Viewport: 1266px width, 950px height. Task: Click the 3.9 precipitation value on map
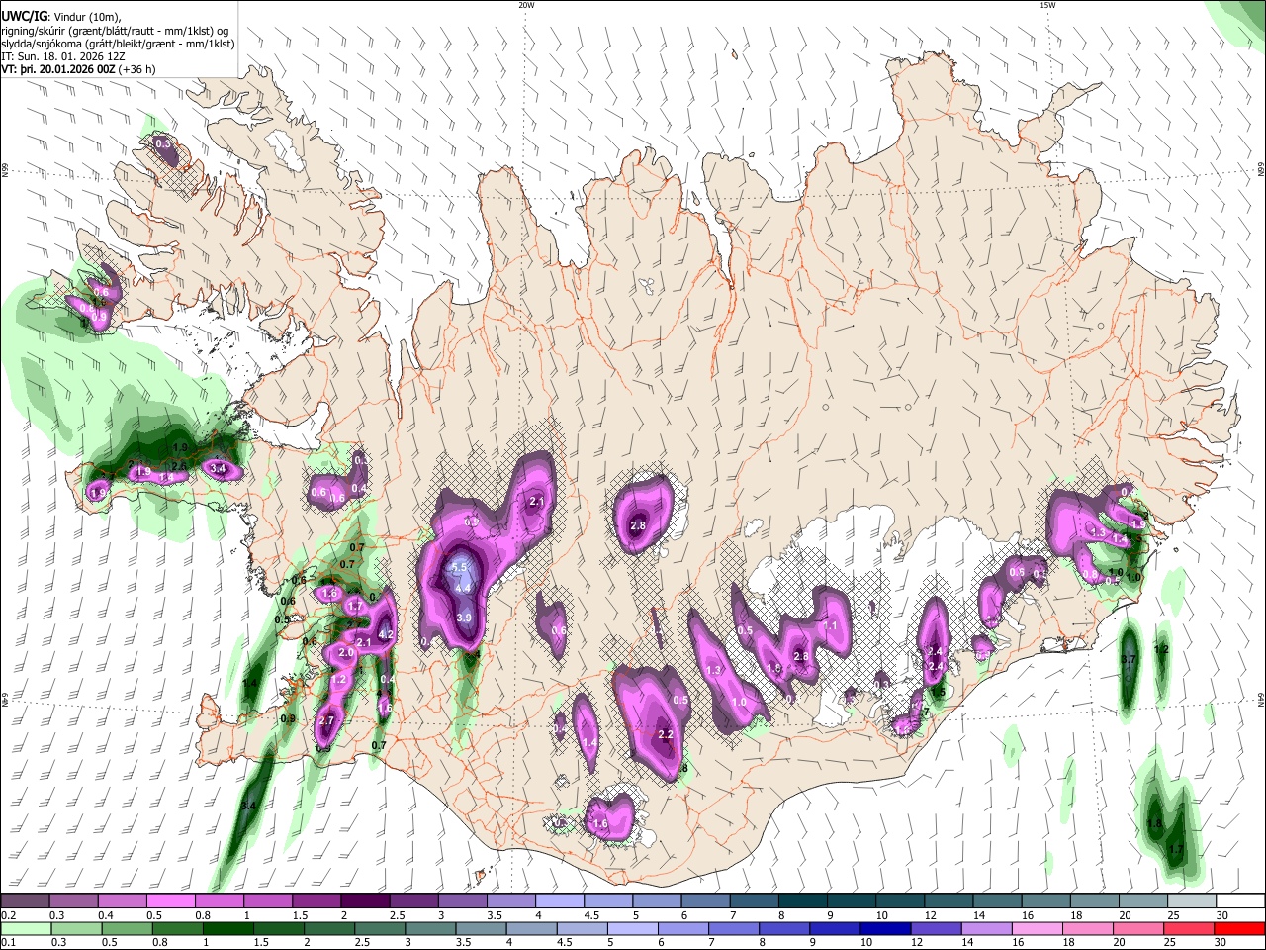[x=464, y=617]
